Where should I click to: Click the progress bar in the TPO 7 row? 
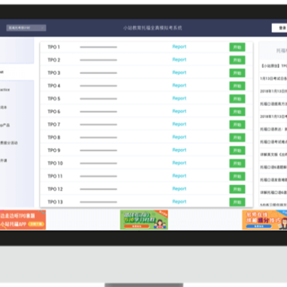click(98, 124)
